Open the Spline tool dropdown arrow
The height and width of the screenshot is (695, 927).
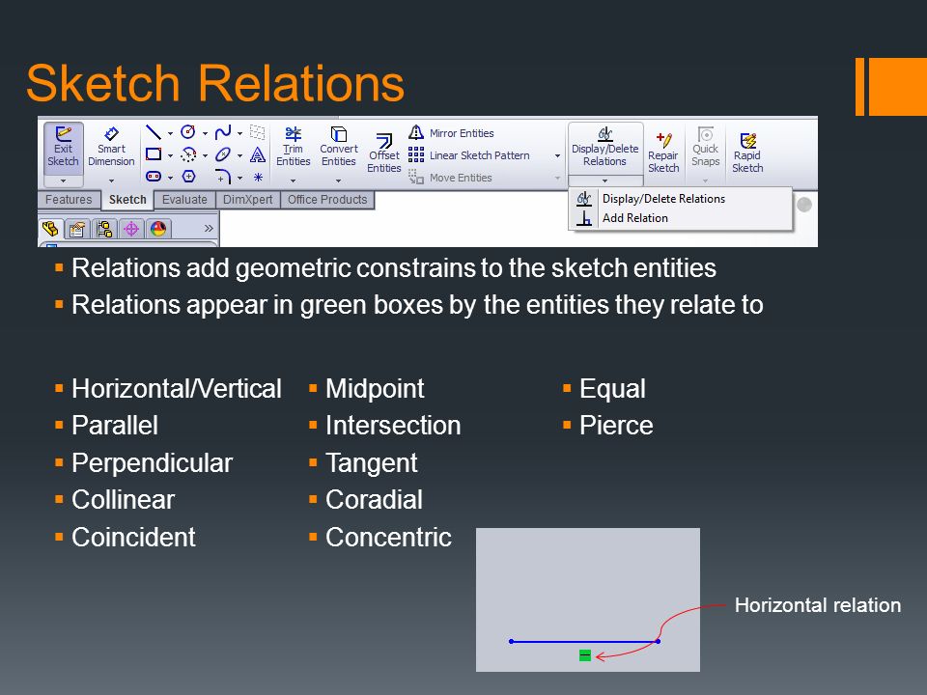pyautogui.click(x=240, y=133)
